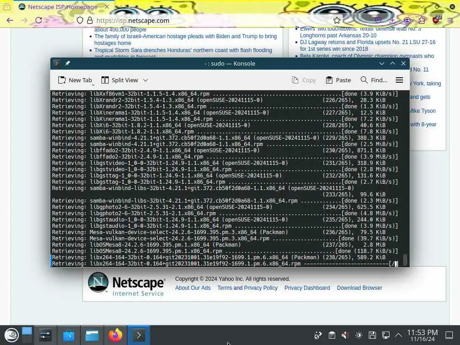The image size is (460, 345).
Task: Open Dolphin file manager from taskbar
Action: (92, 335)
